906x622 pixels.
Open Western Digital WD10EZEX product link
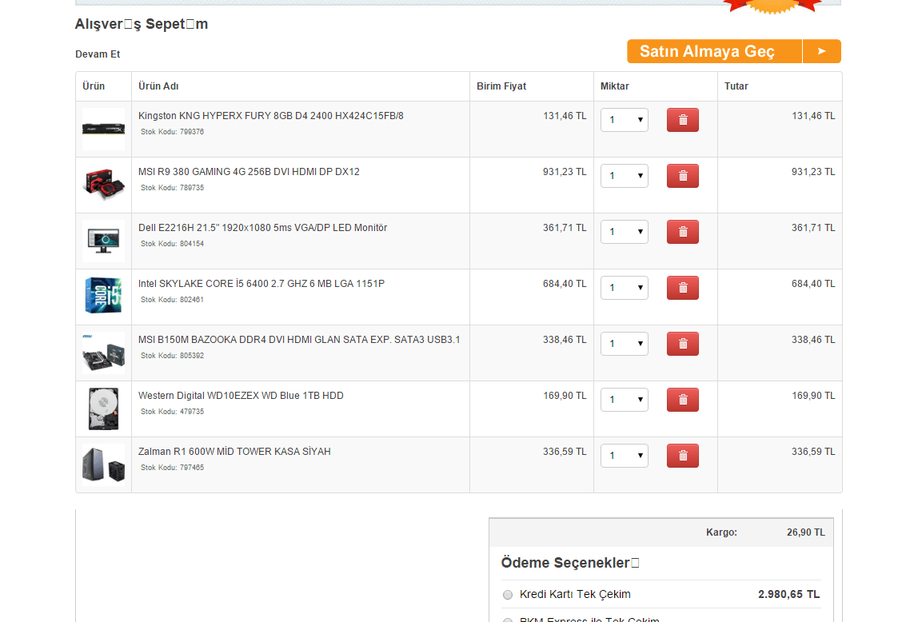click(241, 397)
